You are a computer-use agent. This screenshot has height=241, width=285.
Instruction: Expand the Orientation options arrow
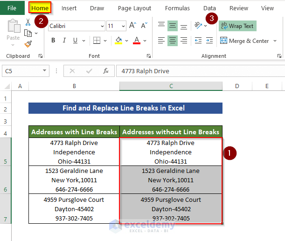(206, 26)
